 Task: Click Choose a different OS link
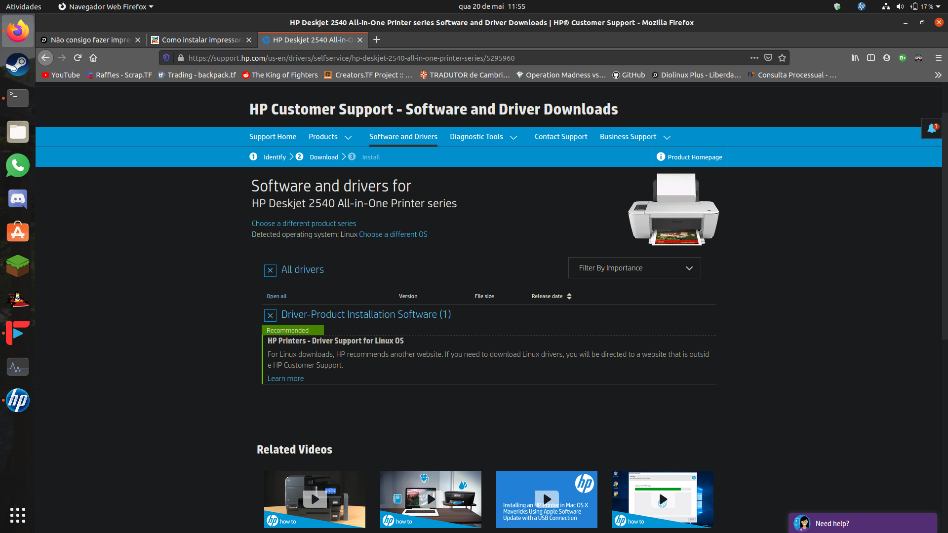pyautogui.click(x=393, y=234)
